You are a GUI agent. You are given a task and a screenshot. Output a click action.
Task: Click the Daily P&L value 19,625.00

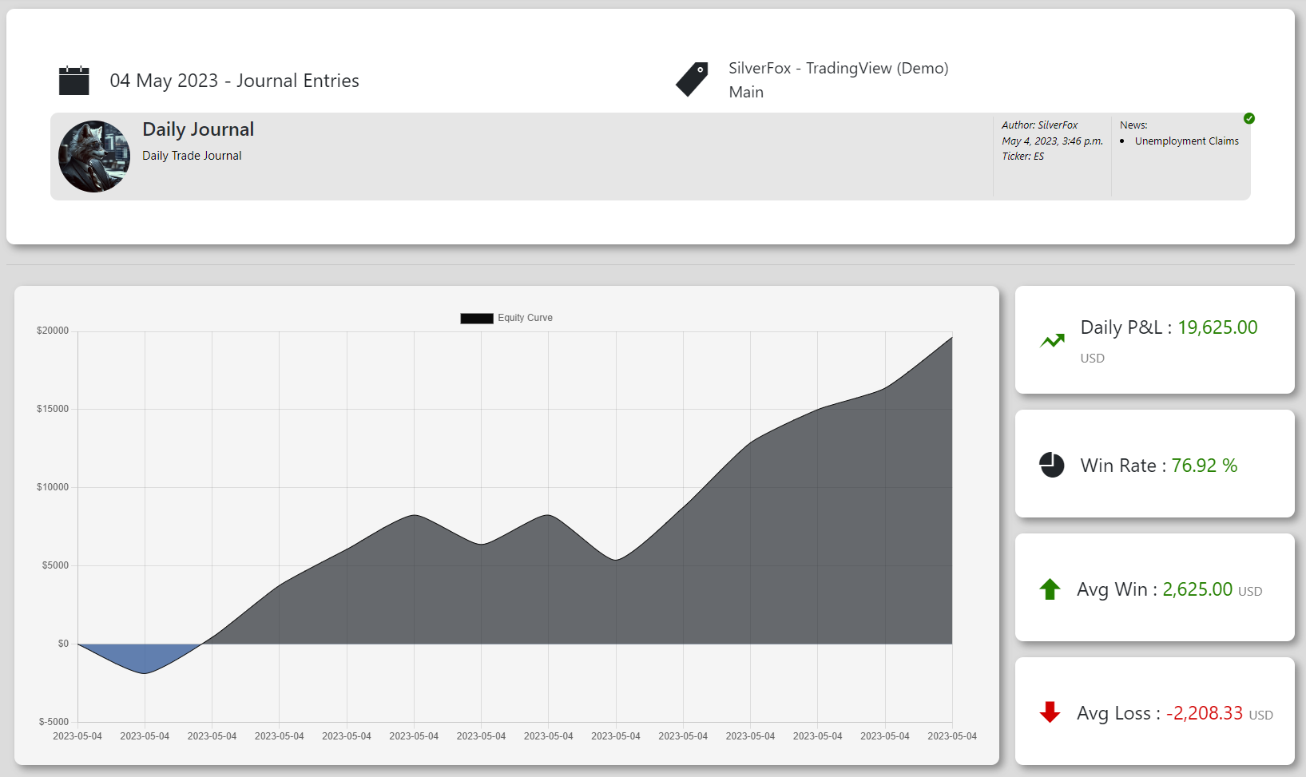(1217, 327)
